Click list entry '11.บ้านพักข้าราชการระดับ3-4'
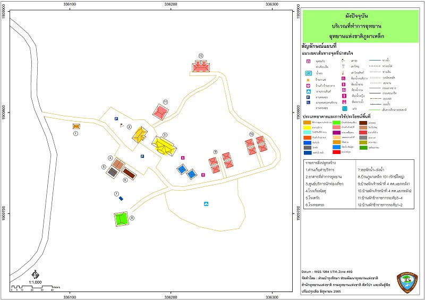The width and height of the screenshot is (425, 300). 380,198
